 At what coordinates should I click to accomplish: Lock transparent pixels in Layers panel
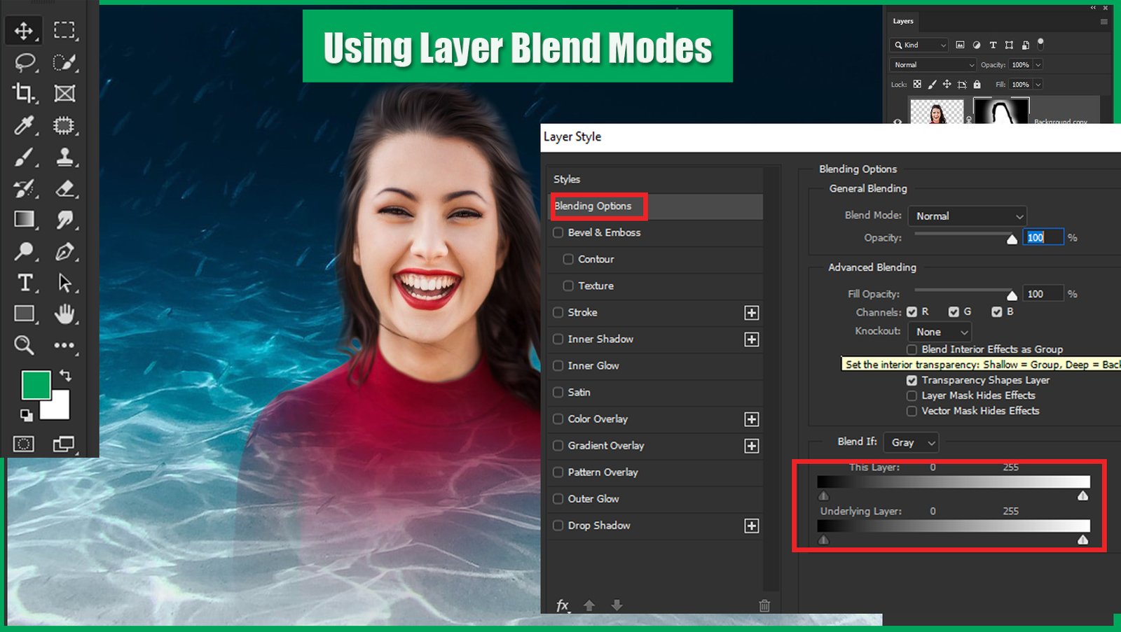tap(917, 84)
